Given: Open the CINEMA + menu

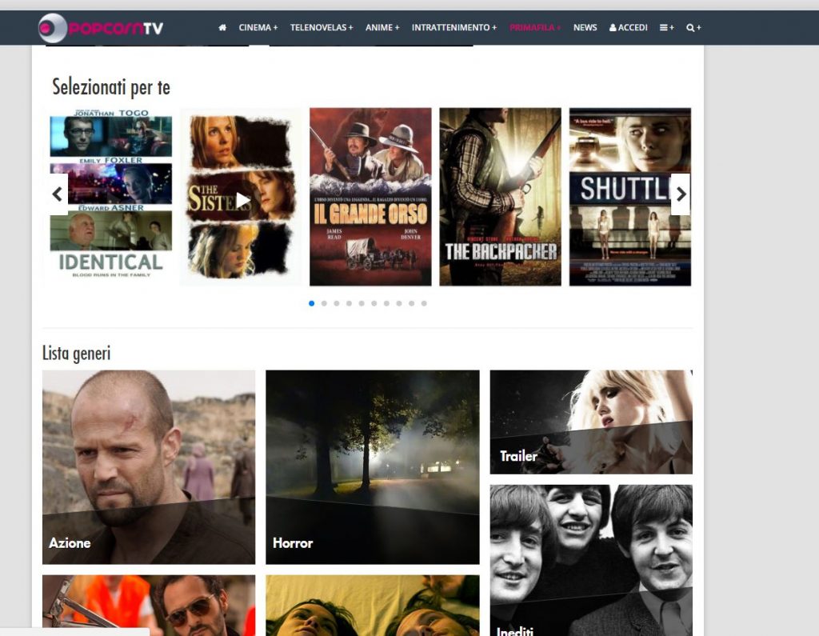Looking at the screenshot, I should [258, 28].
